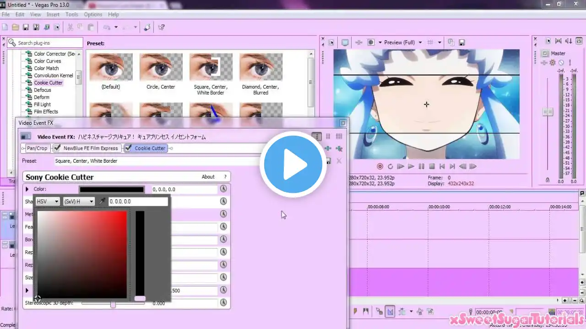Click the About link in Cookie Cutter
Screen dimensions: 586x329
pos(208,177)
